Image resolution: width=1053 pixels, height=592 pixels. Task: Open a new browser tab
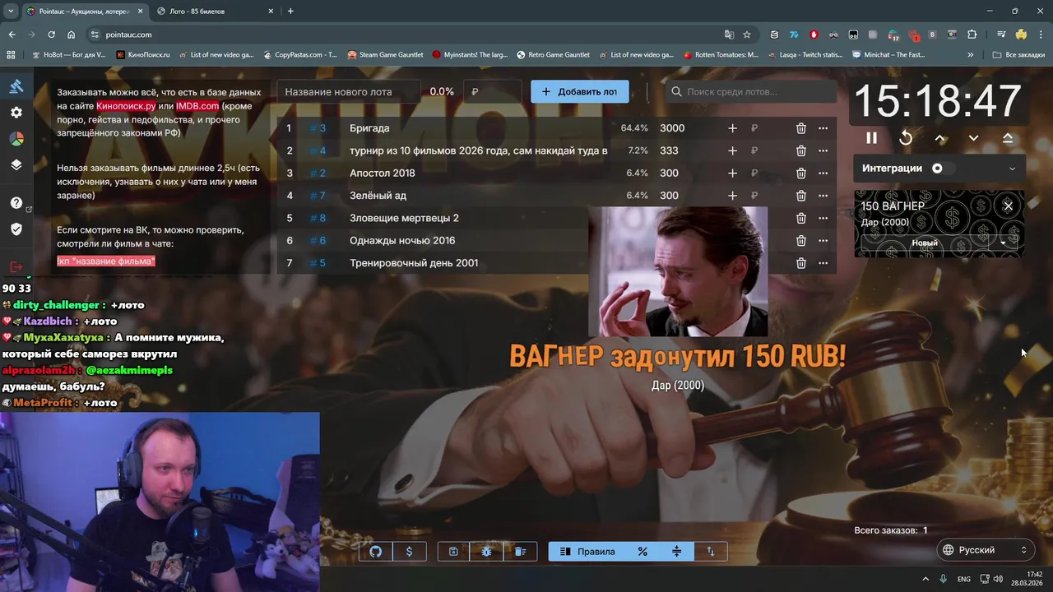click(x=290, y=12)
